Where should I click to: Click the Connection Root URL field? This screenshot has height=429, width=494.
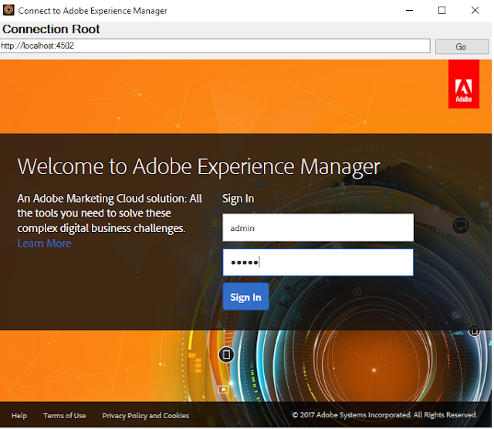(215, 46)
